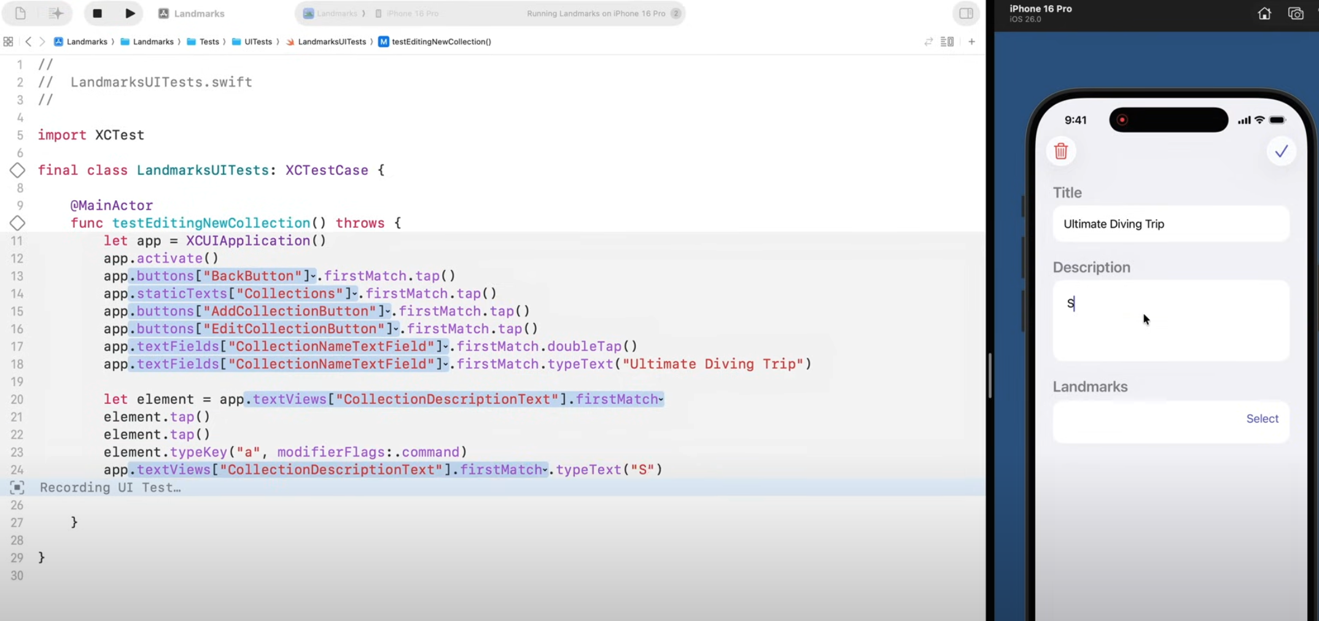Tap Select in the Landmarks section

(1262, 418)
